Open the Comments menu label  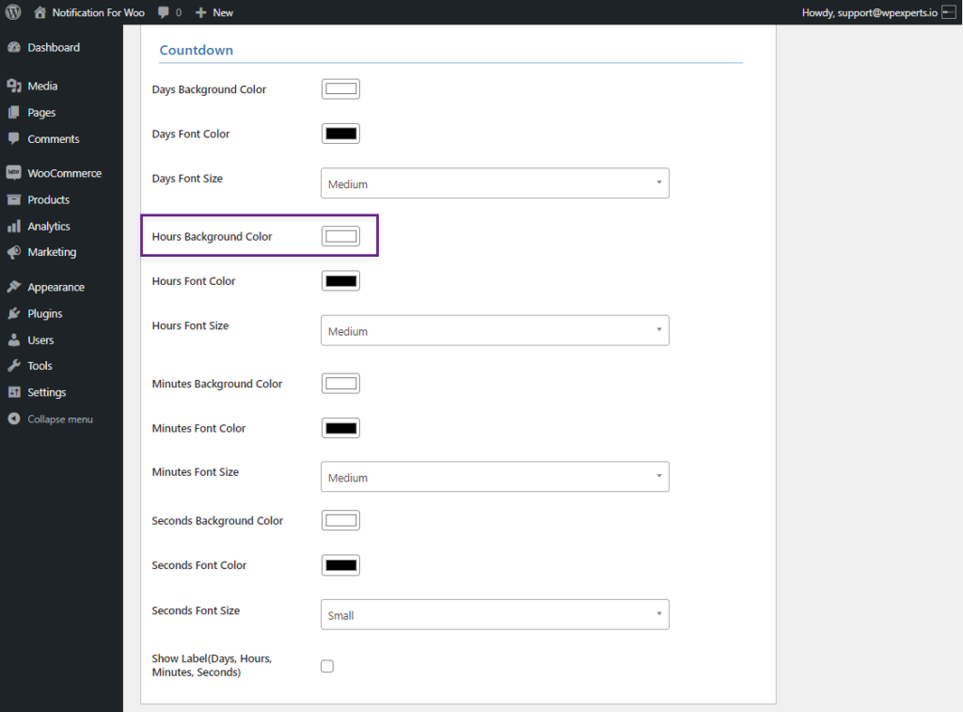click(x=54, y=139)
